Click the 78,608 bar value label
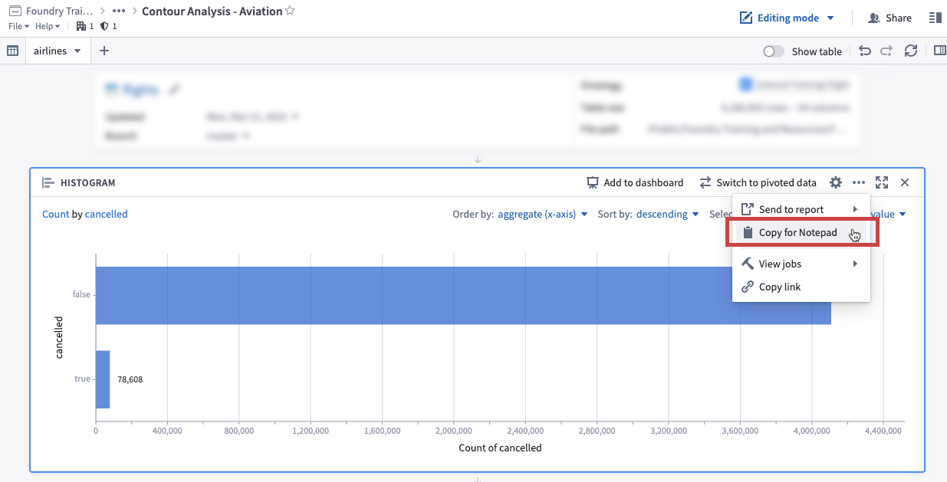The image size is (947, 482). 130,379
